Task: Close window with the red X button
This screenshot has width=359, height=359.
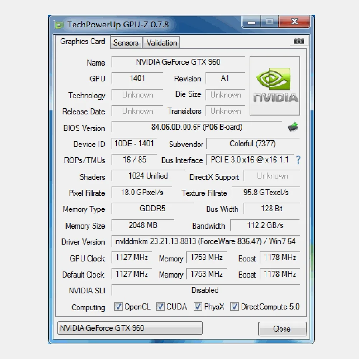Action: point(294,22)
